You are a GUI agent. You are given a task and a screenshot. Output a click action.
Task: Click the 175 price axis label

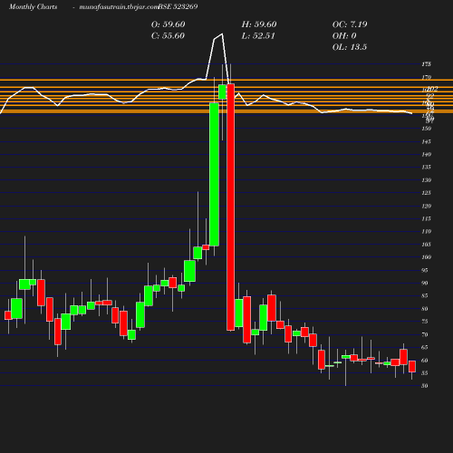tap(426, 64)
